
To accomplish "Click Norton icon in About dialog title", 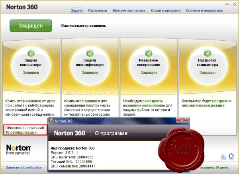I will pyautogui.click(x=51, y=121).
